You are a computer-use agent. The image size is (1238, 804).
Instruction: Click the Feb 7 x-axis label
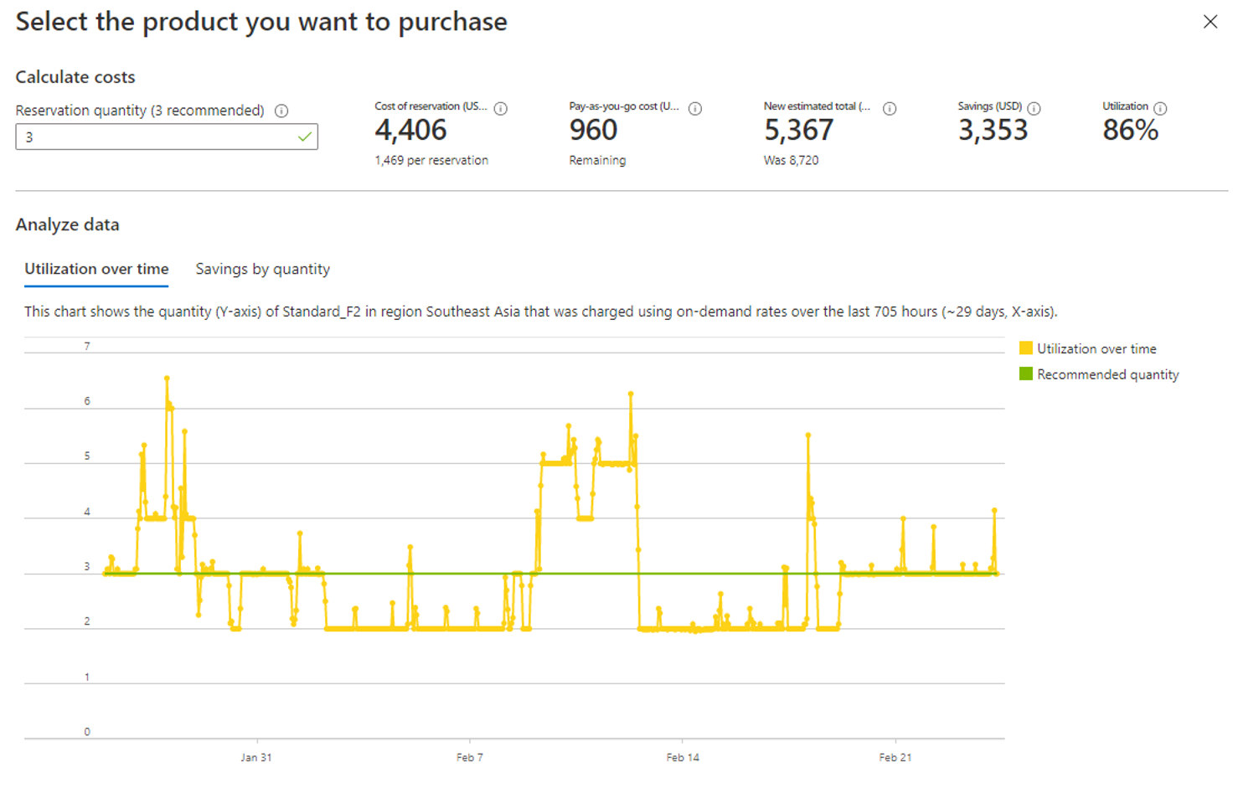(x=469, y=757)
